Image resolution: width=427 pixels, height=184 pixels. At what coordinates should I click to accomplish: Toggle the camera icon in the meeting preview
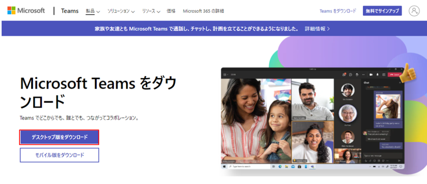[371, 74]
